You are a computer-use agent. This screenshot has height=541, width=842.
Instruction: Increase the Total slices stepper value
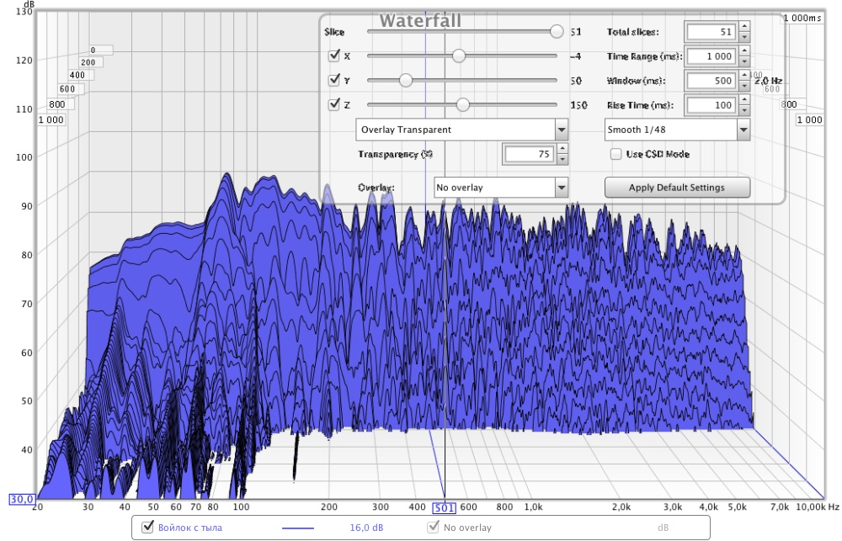[x=744, y=28]
